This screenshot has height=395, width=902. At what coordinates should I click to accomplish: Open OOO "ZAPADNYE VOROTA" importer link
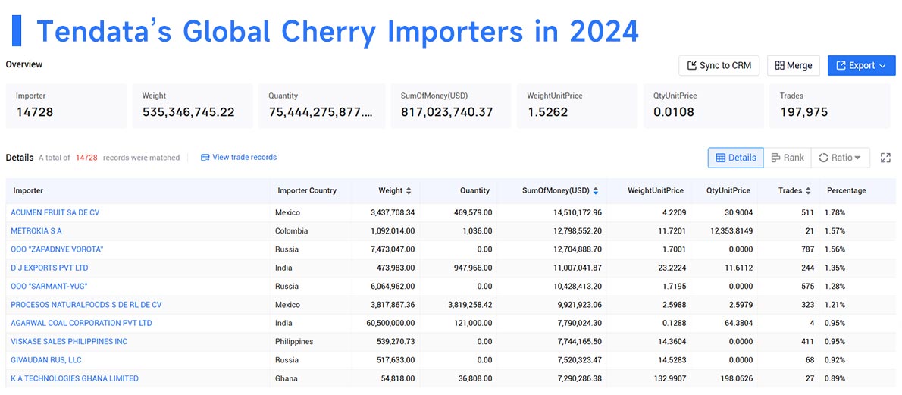click(57, 249)
